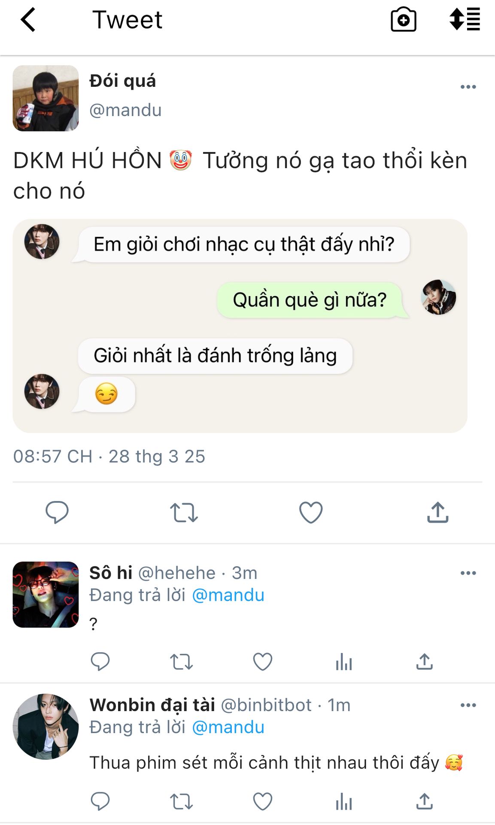Like Sô hi's reply
The image size is (495, 825).
coord(262,662)
